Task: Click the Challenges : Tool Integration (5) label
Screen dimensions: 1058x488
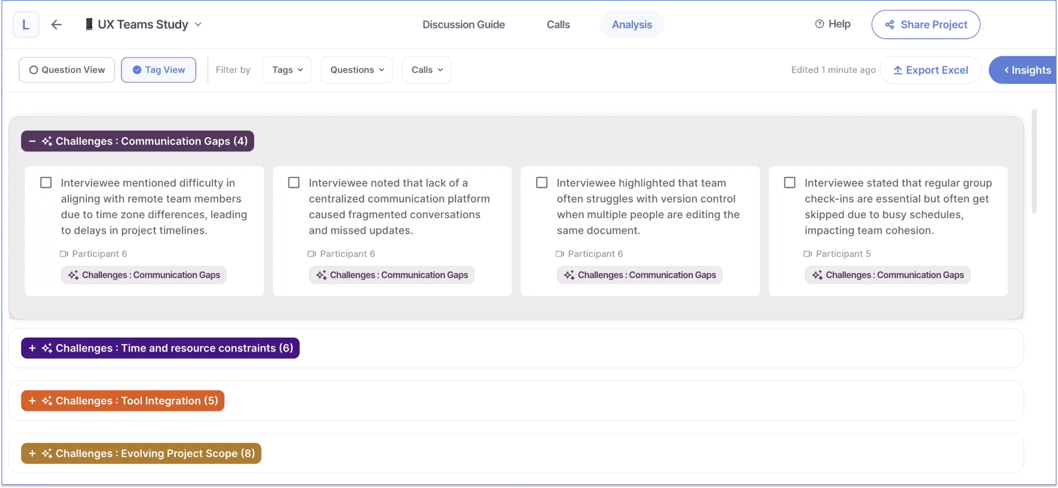Action: click(137, 401)
